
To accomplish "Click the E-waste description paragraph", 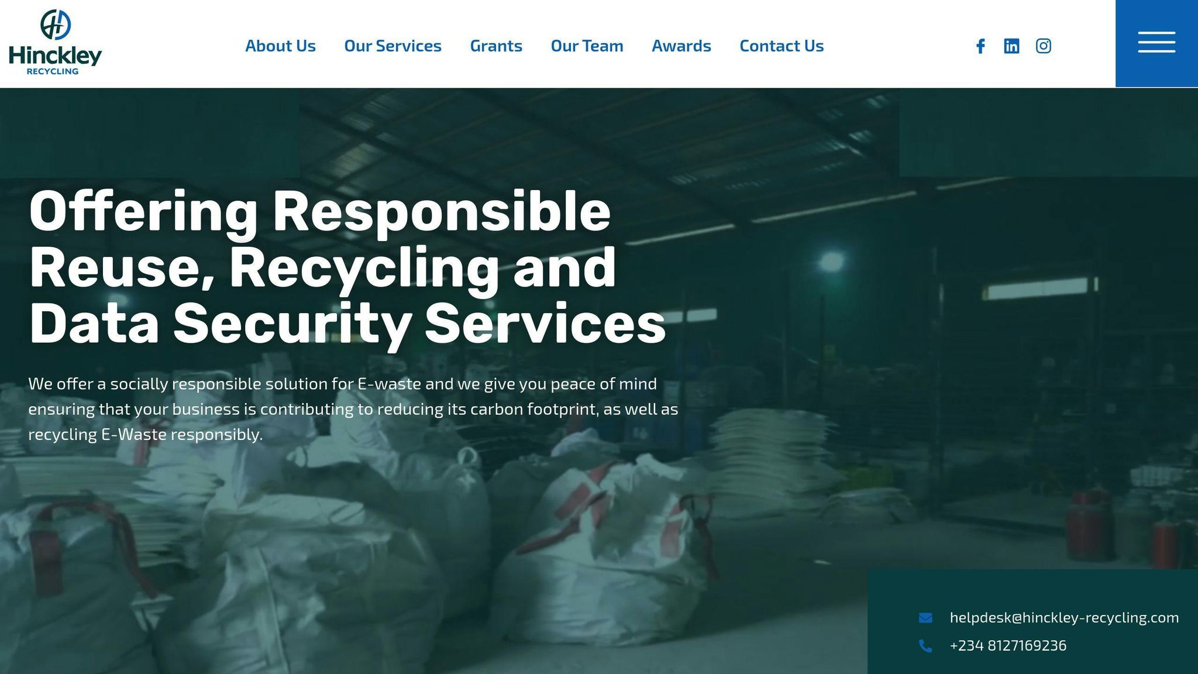I will click(353, 409).
